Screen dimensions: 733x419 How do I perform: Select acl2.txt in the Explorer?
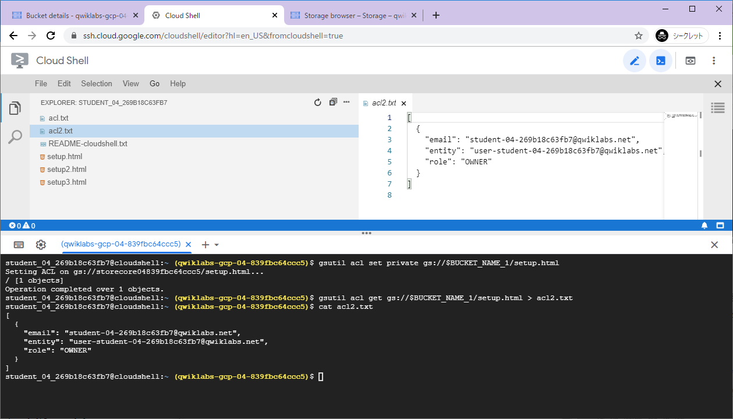(194, 131)
